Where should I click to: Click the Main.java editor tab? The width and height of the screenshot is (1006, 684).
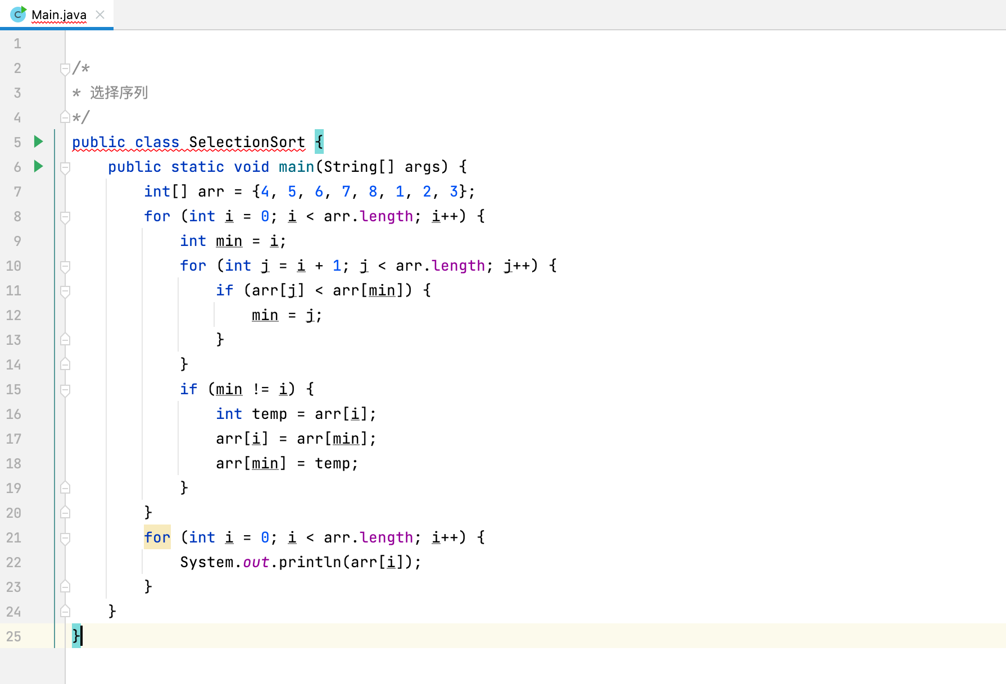pos(56,15)
